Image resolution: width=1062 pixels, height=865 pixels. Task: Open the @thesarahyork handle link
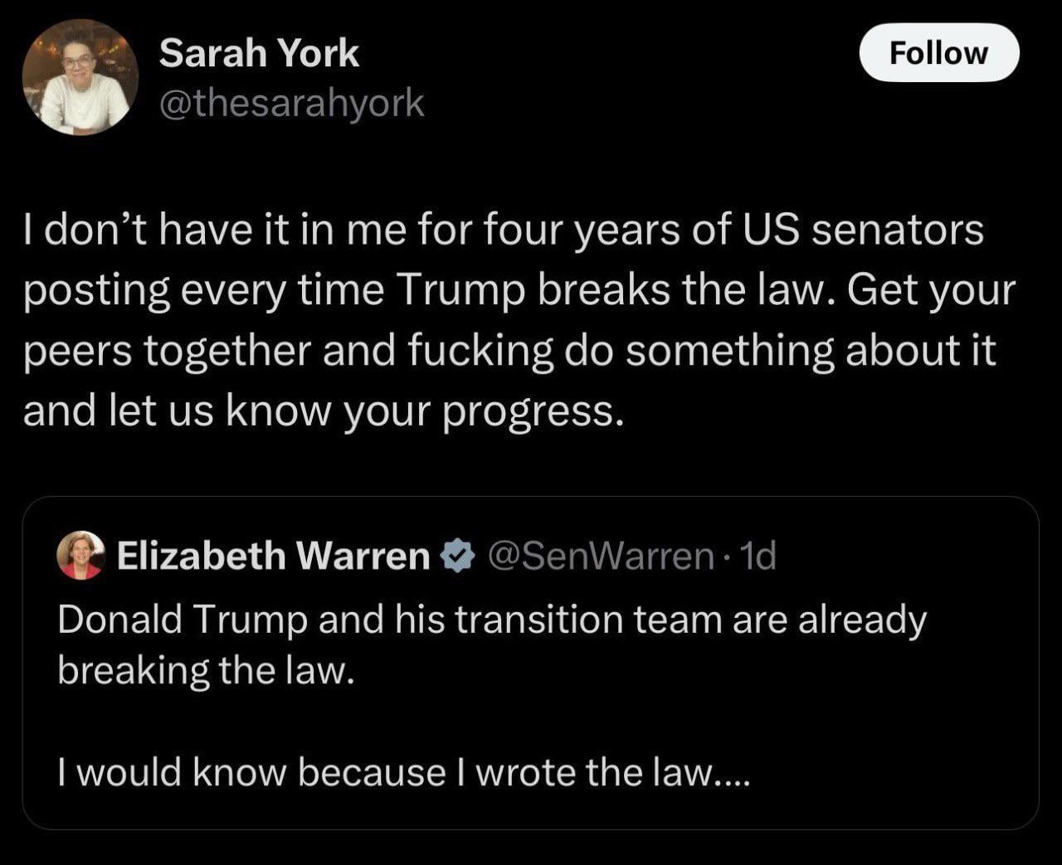click(x=291, y=104)
